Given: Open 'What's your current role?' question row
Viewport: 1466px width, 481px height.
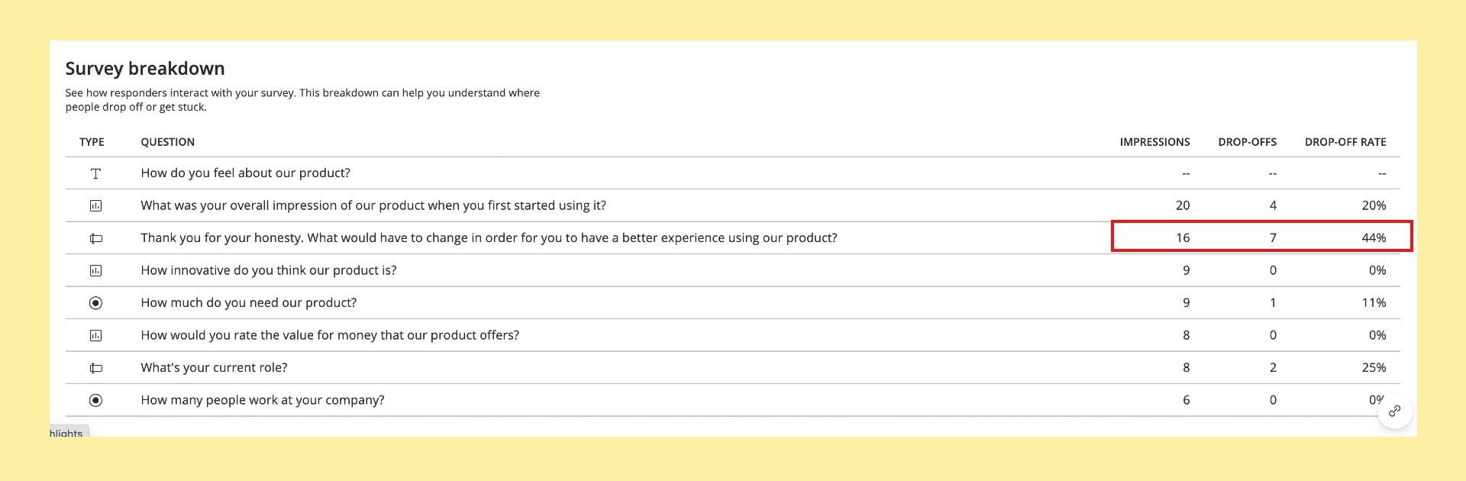Looking at the screenshot, I should (x=732, y=368).
